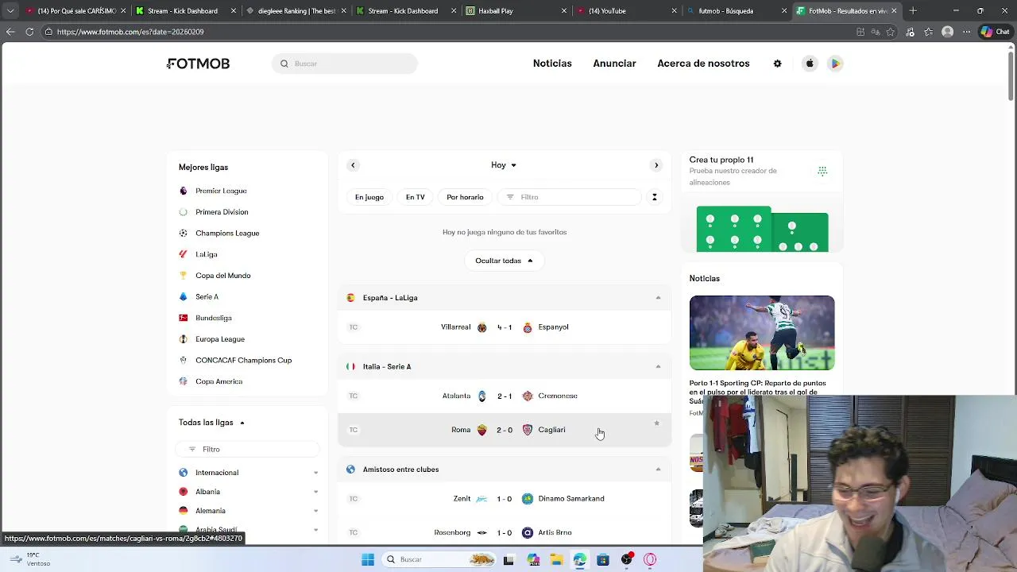Open the Windows Start menu
This screenshot has width=1017, height=572.
tap(367, 559)
